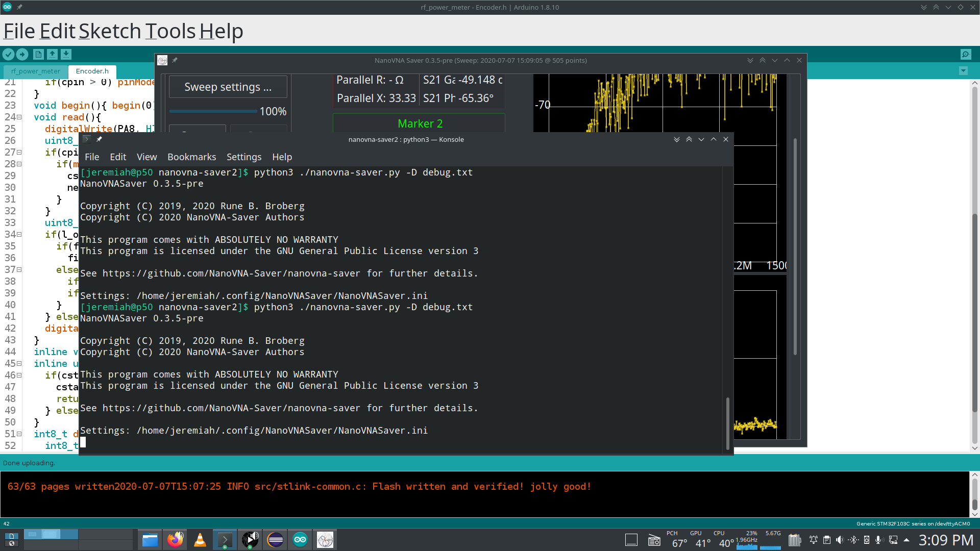Collapse the code fold at line 24
This screenshot has height=551, width=980.
[x=19, y=117]
